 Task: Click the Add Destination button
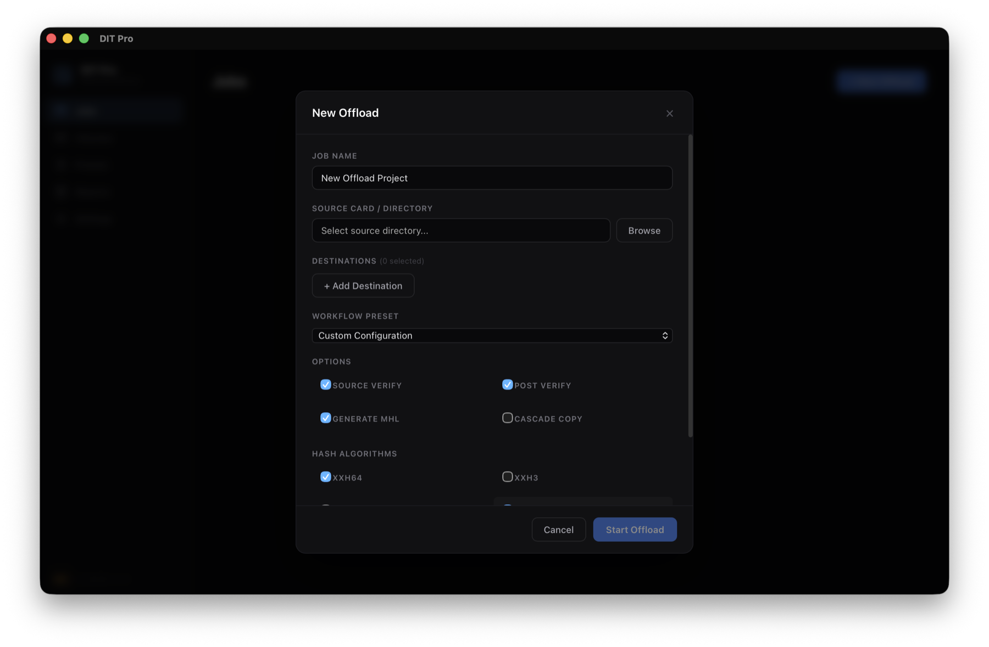pos(363,285)
